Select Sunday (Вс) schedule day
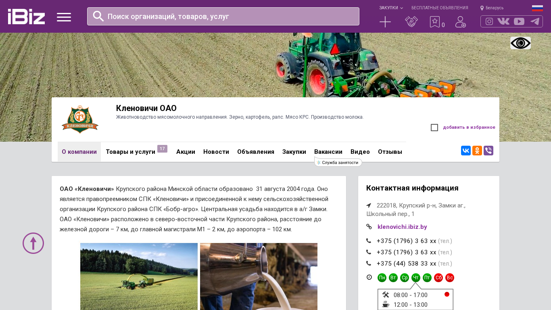 450,278
